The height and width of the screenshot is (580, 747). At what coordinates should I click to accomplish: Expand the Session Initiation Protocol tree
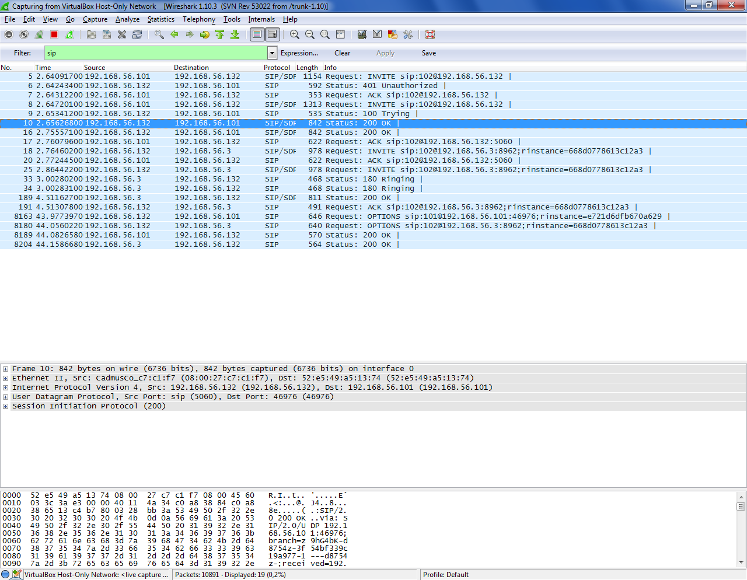5,406
